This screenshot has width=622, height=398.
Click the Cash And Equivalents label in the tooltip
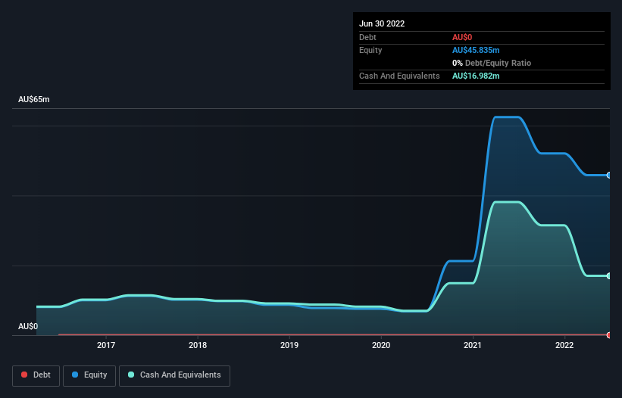[399, 76]
